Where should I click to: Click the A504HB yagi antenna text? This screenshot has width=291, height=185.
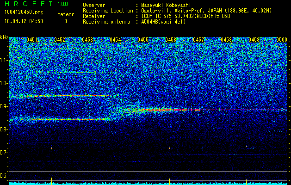[x=163, y=22]
